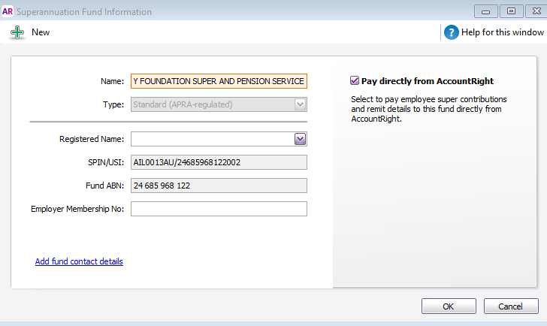The height and width of the screenshot is (326, 547).
Task: Click the Pay directly from AccountRight label text
Action: (427, 81)
